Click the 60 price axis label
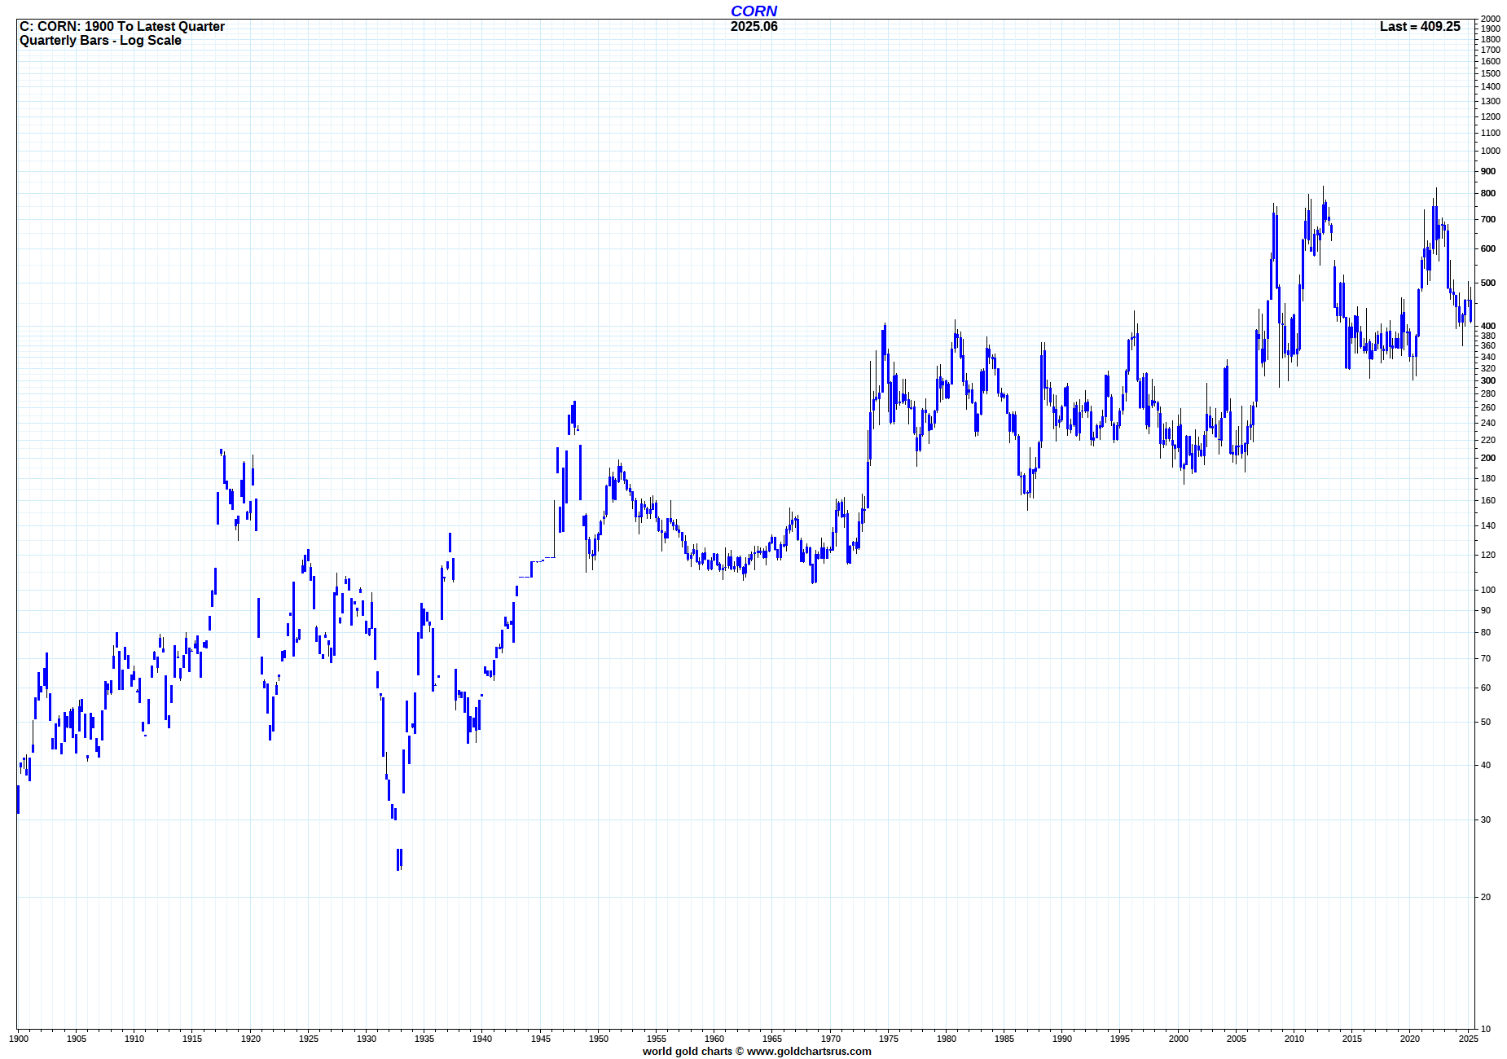Viewport: 1507px width, 1059px height. pos(1486,688)
